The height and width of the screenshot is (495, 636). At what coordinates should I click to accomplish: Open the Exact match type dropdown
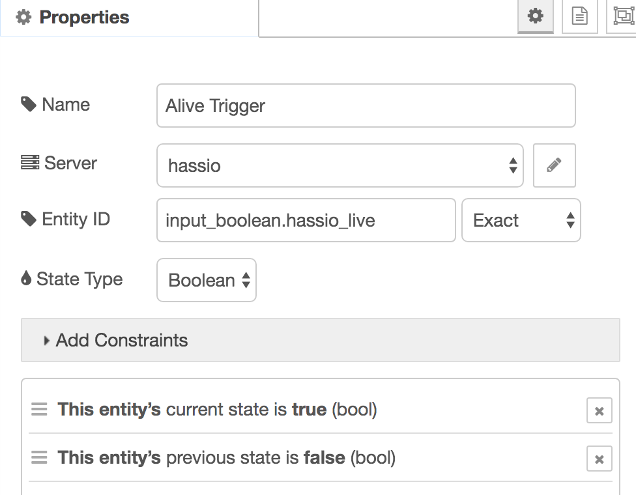(x=521, y=220)
